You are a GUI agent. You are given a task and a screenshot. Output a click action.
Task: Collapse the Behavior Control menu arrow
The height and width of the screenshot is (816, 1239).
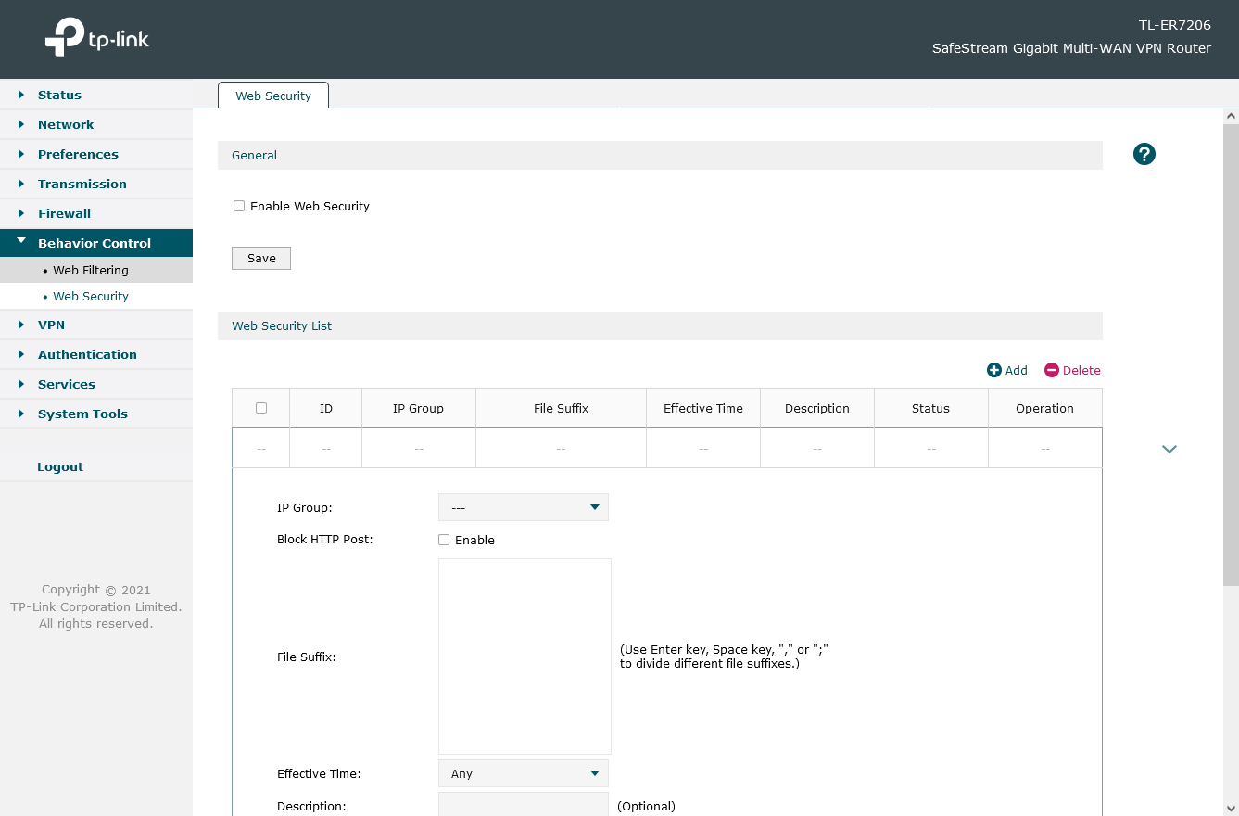(x=21, y=242)
